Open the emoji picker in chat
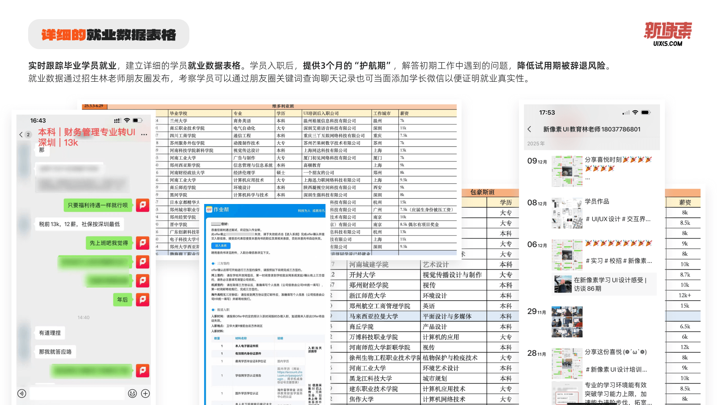 tap(132, 393)
